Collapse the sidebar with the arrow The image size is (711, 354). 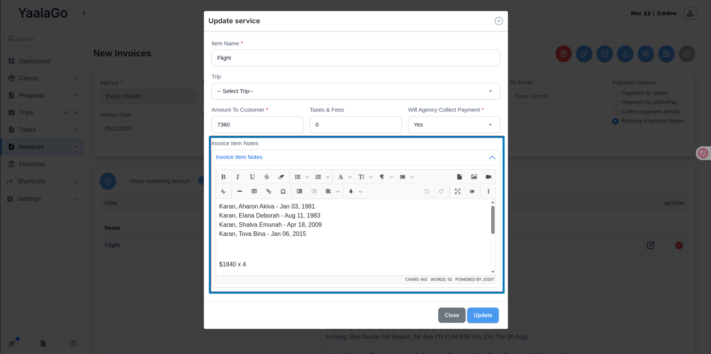click(84, 13)
